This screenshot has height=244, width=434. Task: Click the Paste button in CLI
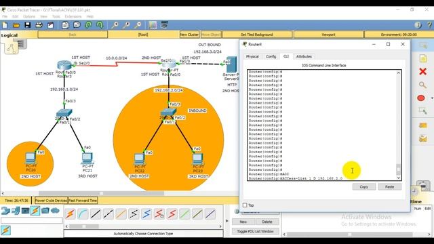389,187
